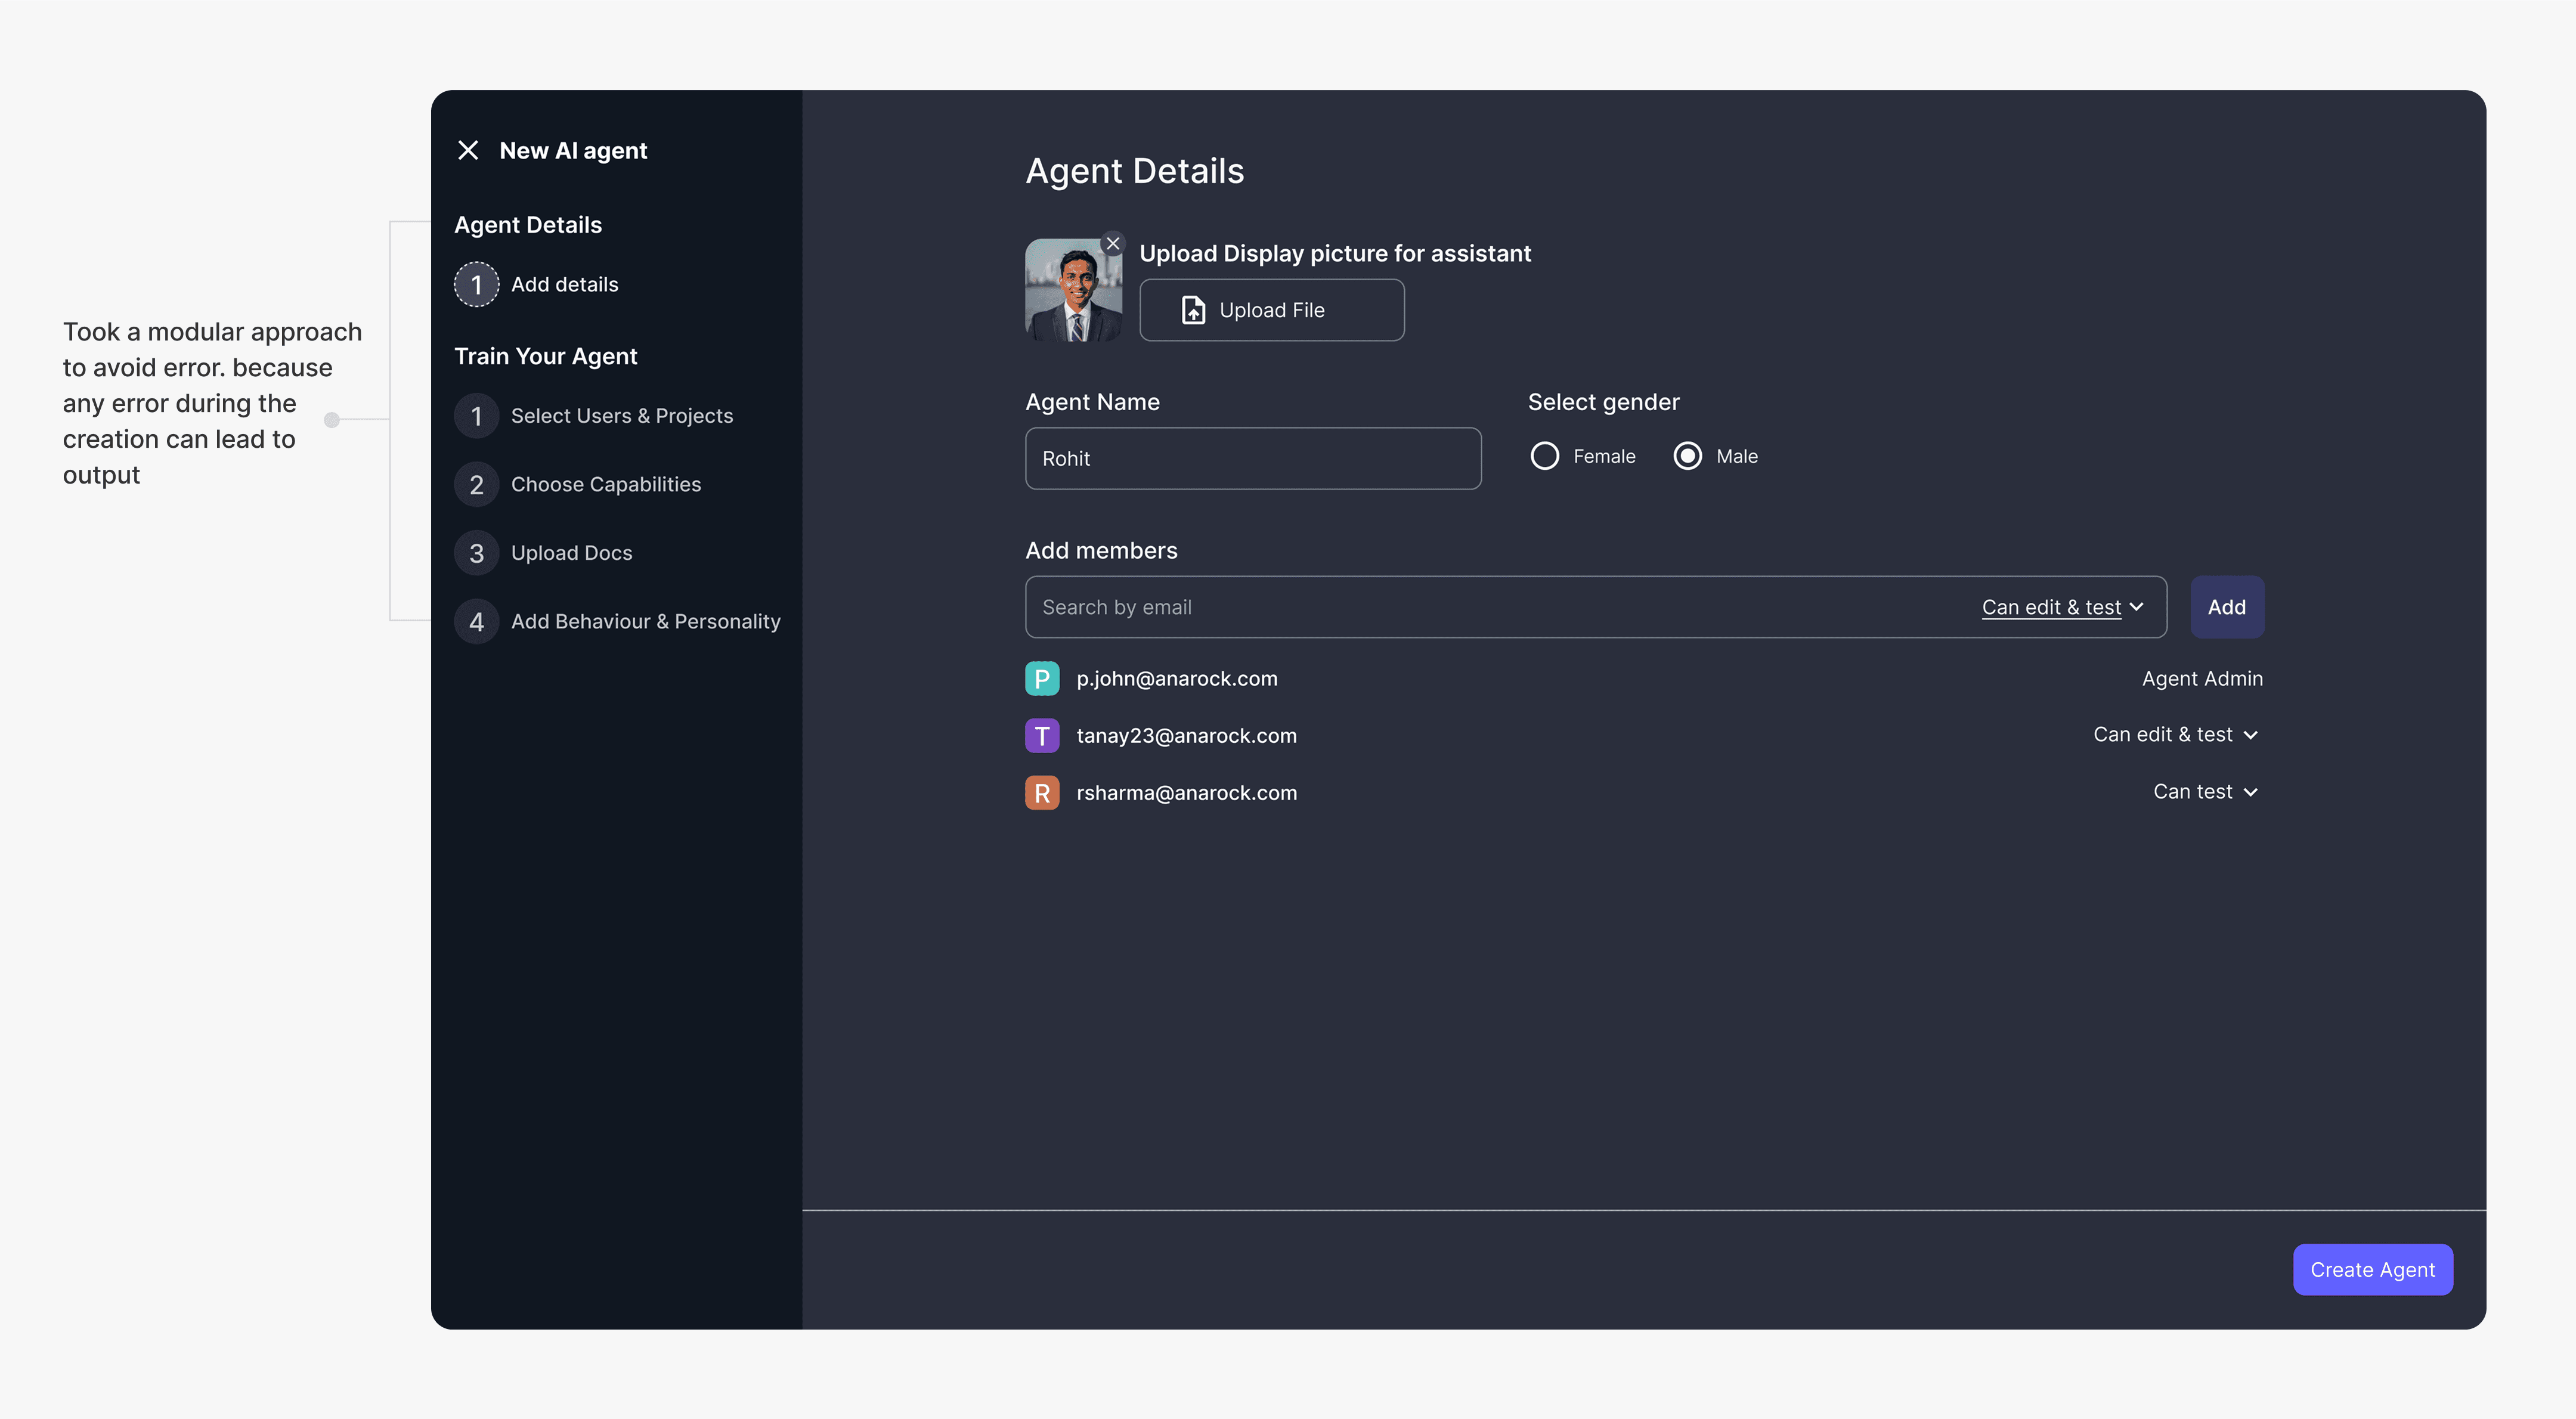
Task: Click Add member button
Action: pyautogui.click(x=2226, y=607)
